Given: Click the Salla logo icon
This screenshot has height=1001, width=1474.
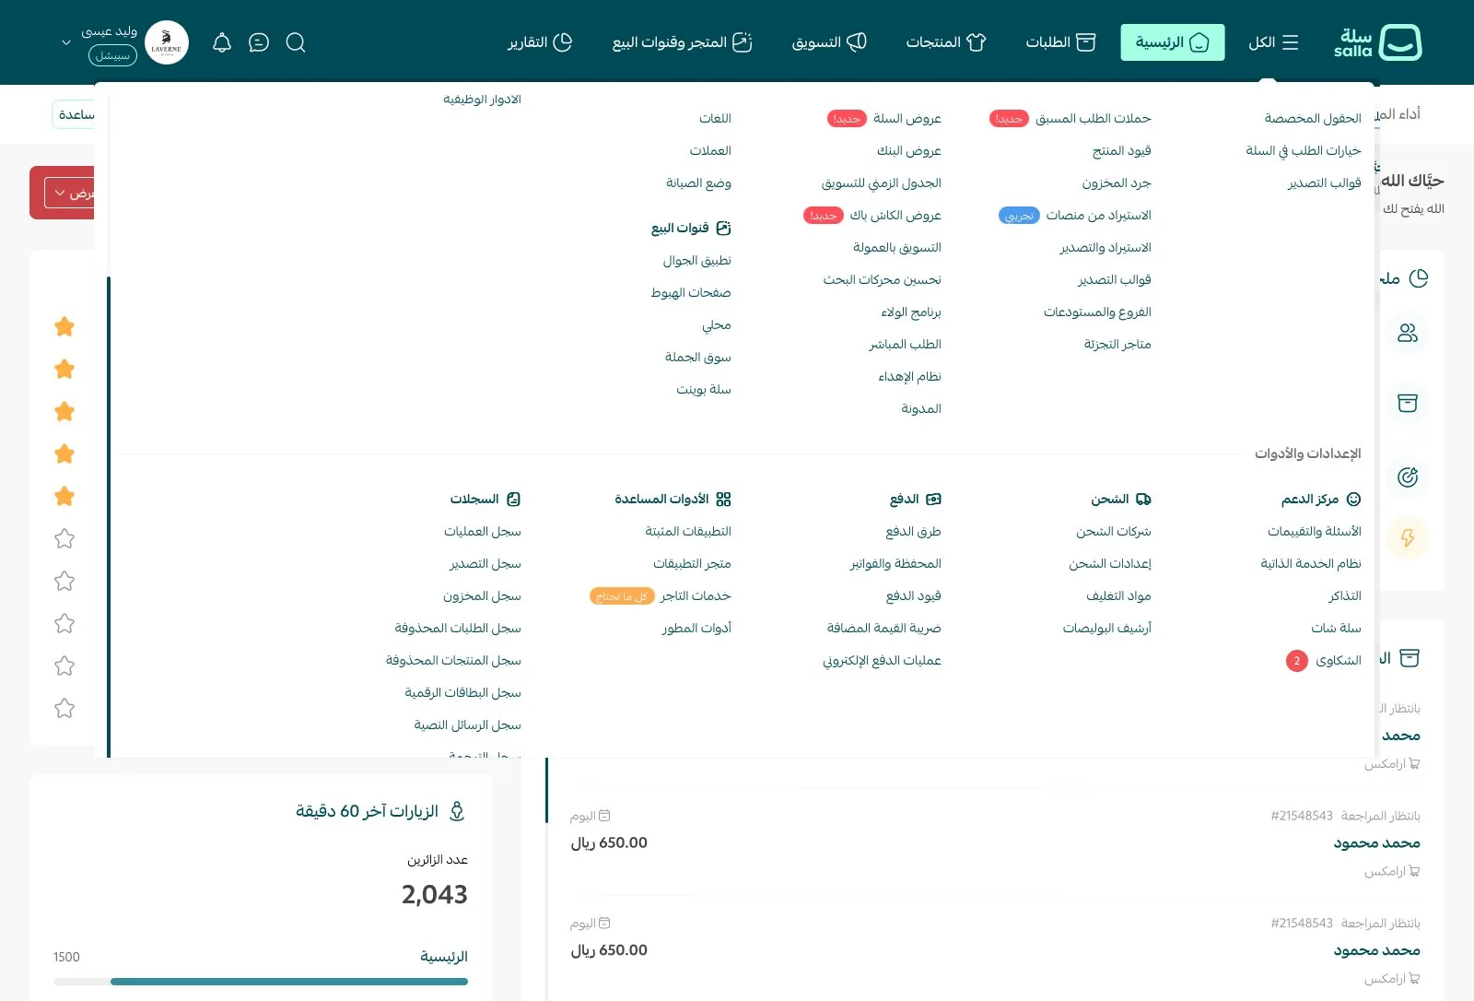Looking at the screenshot, I should (x=1400, y=42).
